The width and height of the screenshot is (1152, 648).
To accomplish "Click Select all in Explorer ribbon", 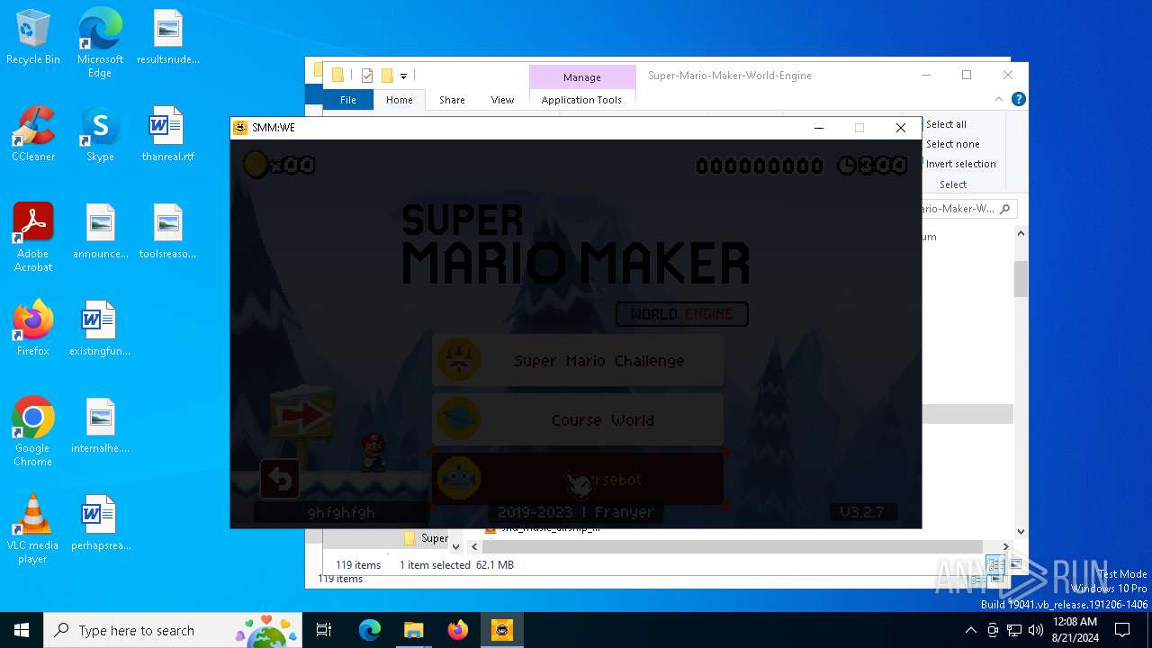I will coord(946,124).
